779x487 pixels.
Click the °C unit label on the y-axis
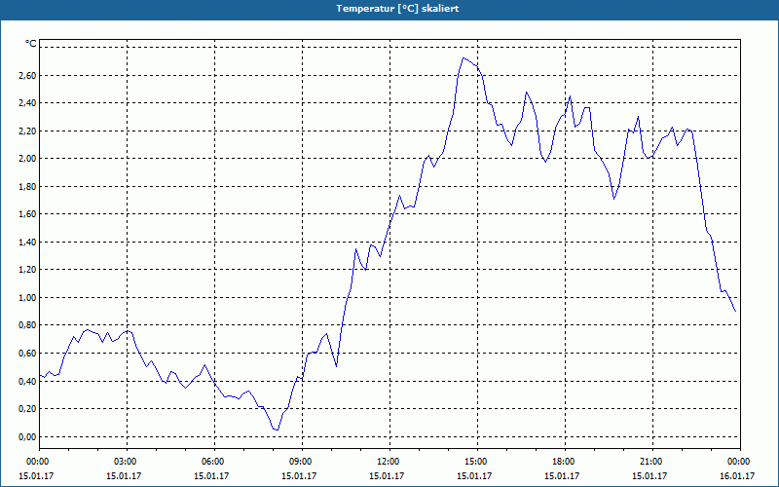(x=31, y=44)
